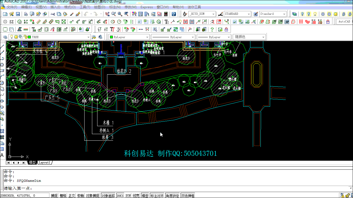Open the 绘图(D) menu

pos(100,7)
